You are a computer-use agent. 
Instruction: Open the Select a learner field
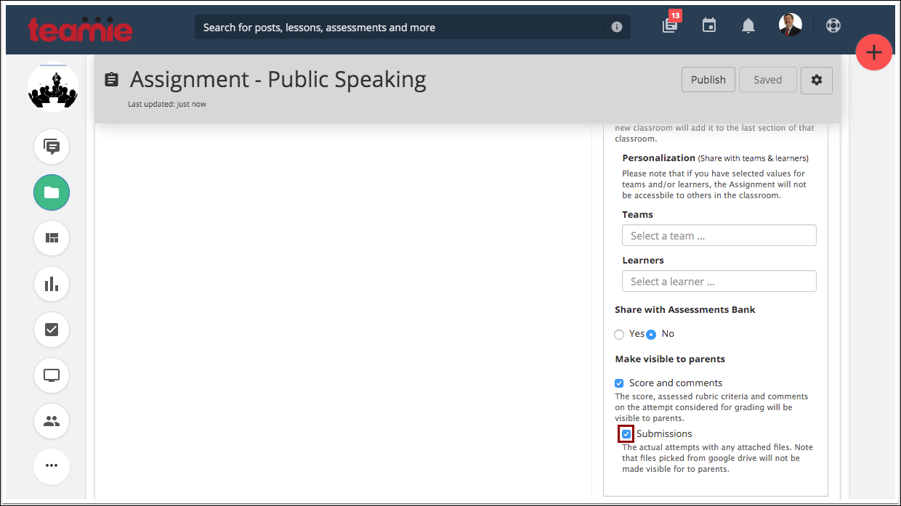click(x=719, y=281)
